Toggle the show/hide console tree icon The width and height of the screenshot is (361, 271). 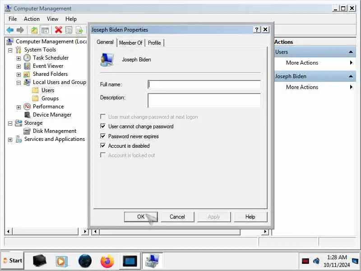(45, 30)
